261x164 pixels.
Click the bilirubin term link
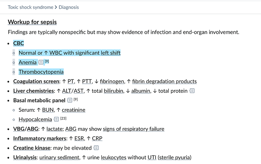pos(112,91)
